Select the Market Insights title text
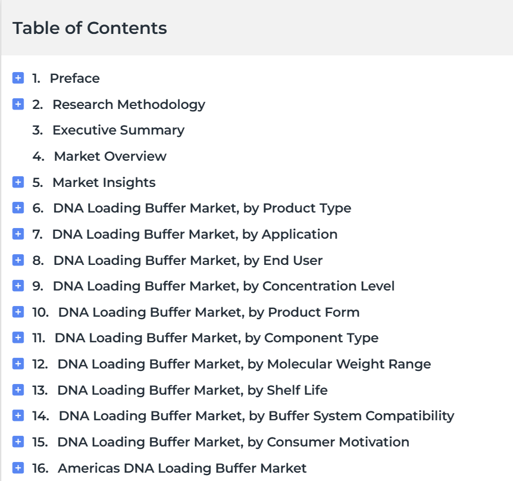513x481 pixels. pos(104,183)
